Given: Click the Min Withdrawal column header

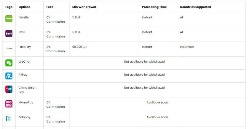Looking at the screenshot, I should [84, 7].
